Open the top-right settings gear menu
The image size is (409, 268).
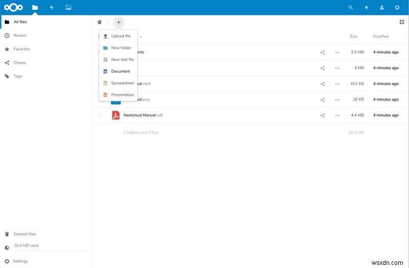(397, 7)
